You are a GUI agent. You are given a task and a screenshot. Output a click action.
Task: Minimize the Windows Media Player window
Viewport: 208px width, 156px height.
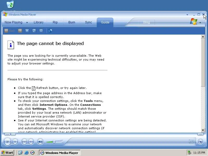coord(194,15)
